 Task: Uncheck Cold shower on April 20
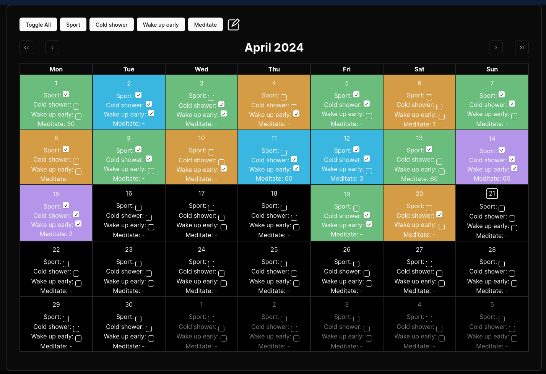[x=439, y=215]
